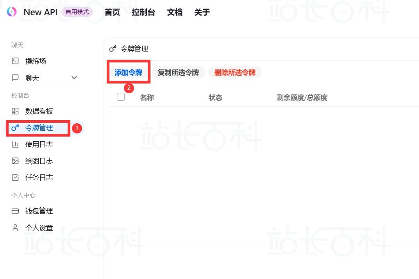419x279 pixels.
Task: Open 绘图日志 label in the sidebar
Action: 39,161
